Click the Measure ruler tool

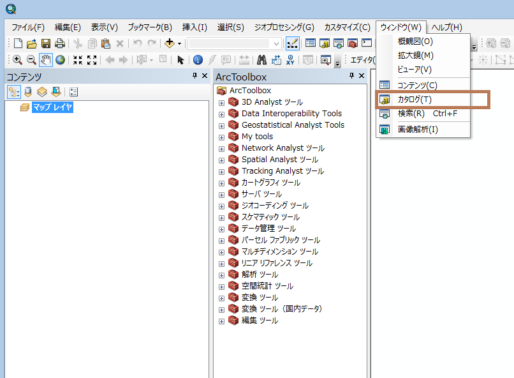pos(244,60)
